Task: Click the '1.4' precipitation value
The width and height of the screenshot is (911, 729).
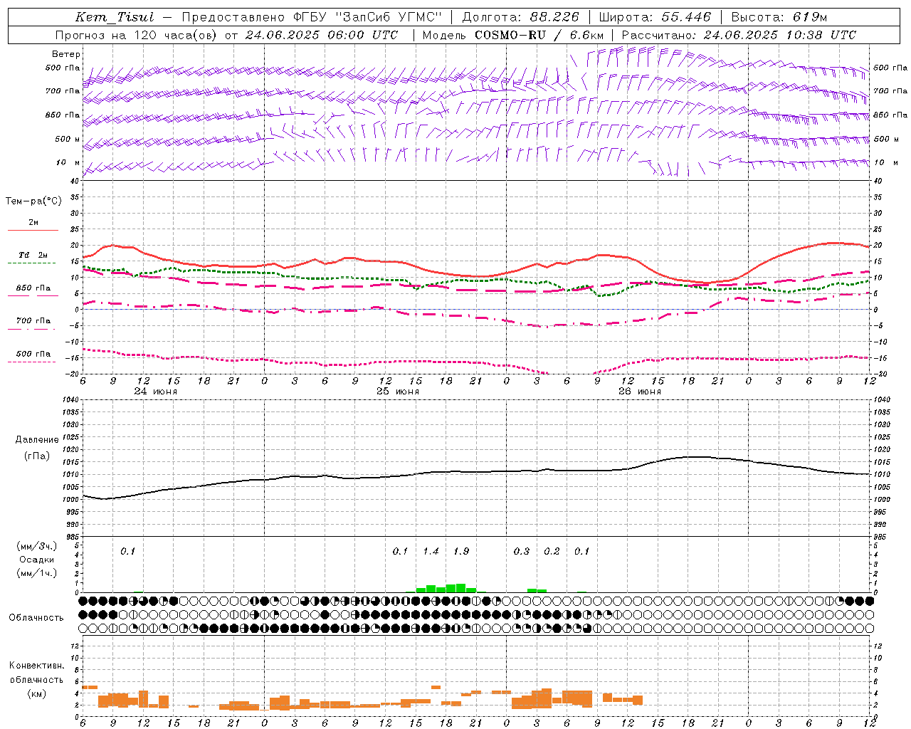Action: point(431,552)
